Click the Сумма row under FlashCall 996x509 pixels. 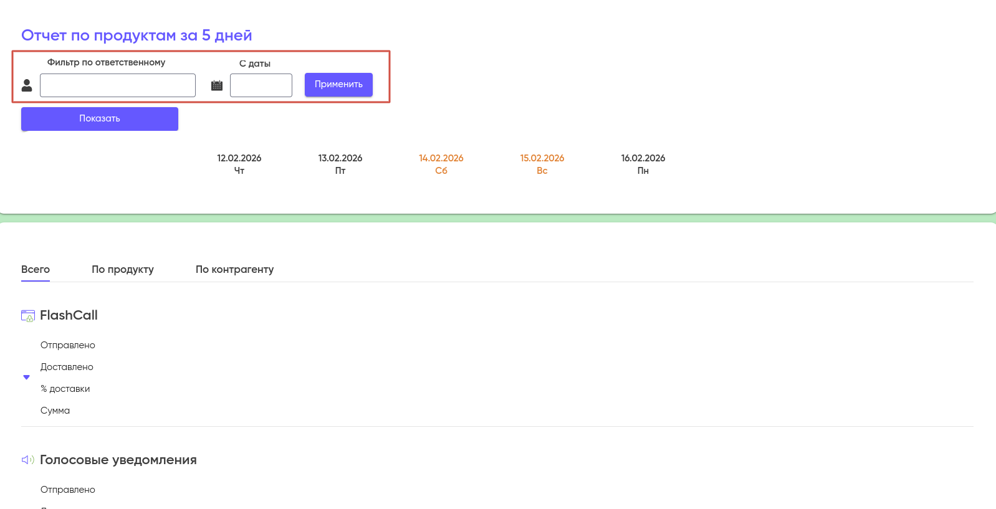point(55,411)
